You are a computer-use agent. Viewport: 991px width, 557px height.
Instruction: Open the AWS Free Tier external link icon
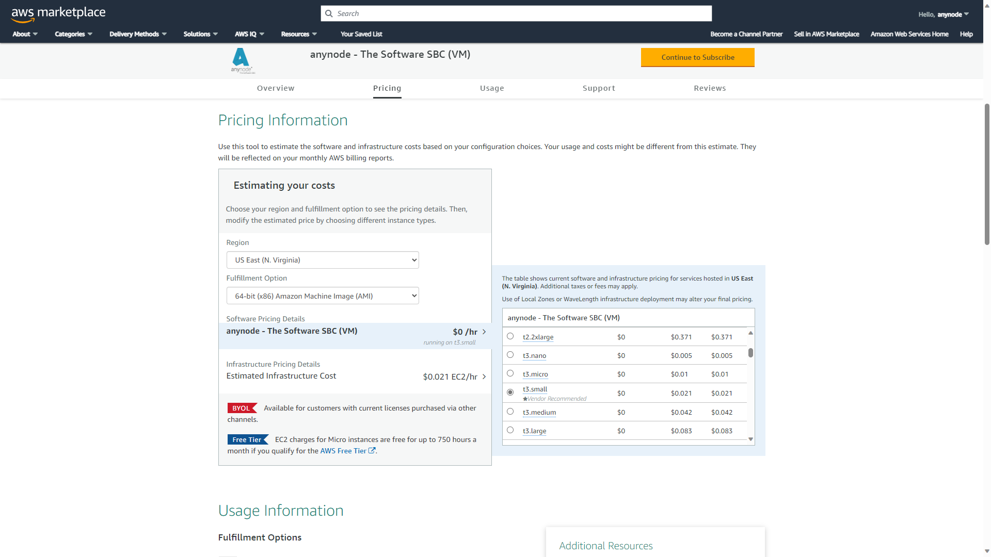(372, 451)
